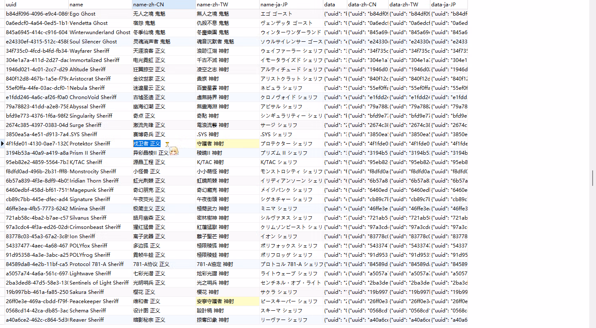The width and height of the screenshot is (596, 328).
Task: Select the ja-JP name cell for Nebula Sheriff
Action: (x=291, y=88)
